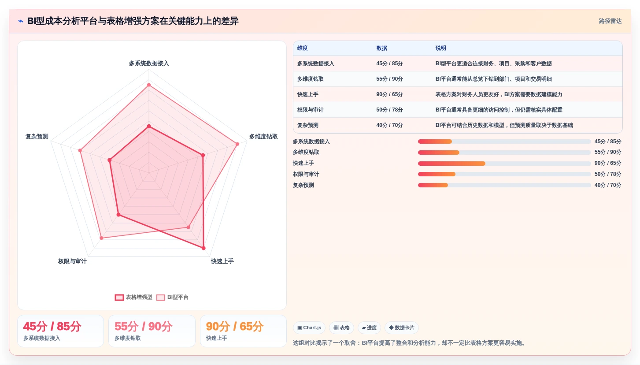Click radar axis label 多维度钻取
Viewport: 640px width, 365px height.
(x=263, y=137)
